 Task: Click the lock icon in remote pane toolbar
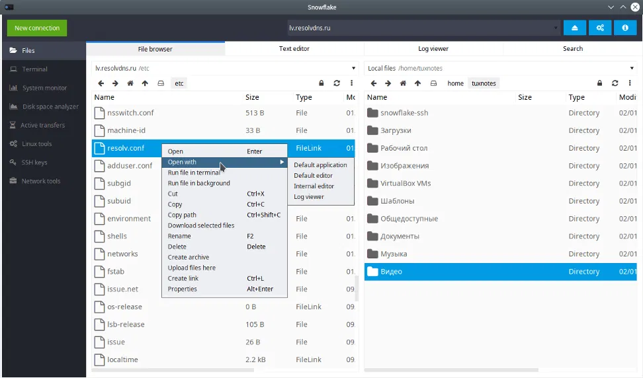[321, 83]
